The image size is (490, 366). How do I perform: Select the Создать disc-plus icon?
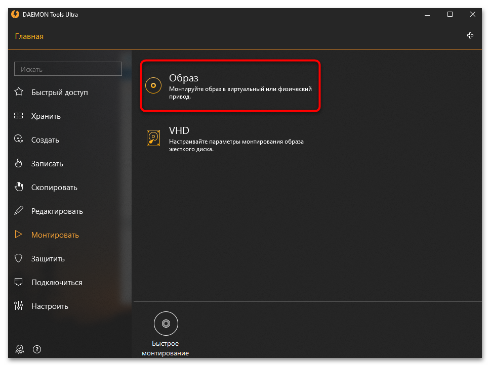click(x=18, y=139)
